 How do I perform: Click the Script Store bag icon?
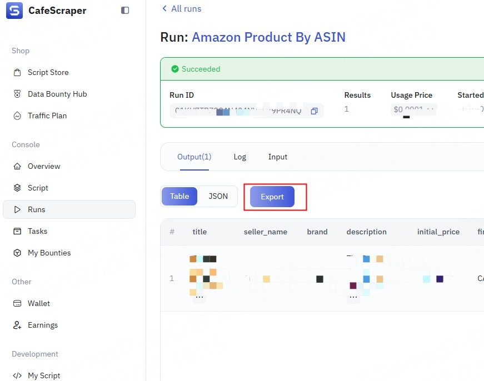click(x=17, y=73)
